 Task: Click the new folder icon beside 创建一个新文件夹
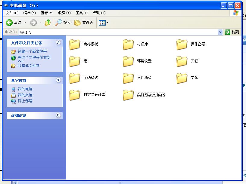tap(13, 51)
